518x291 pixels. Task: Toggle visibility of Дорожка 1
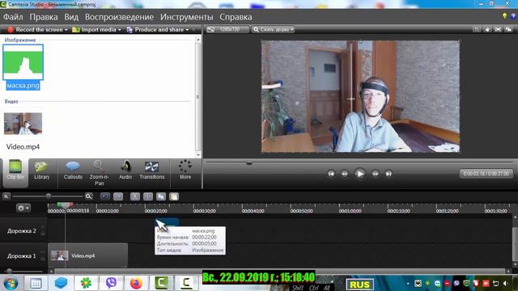pyautogui.click(x=43, y=252)
